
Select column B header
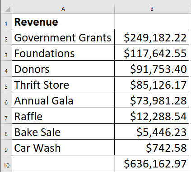[152, 9]
